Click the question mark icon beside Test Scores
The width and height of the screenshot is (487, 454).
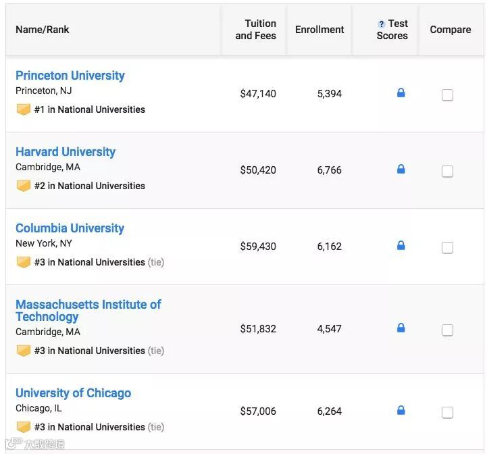pyautogui.click(x=382, y=24)
